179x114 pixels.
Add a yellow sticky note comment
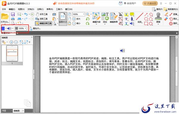pyautogui.click(x=132, y=14)
